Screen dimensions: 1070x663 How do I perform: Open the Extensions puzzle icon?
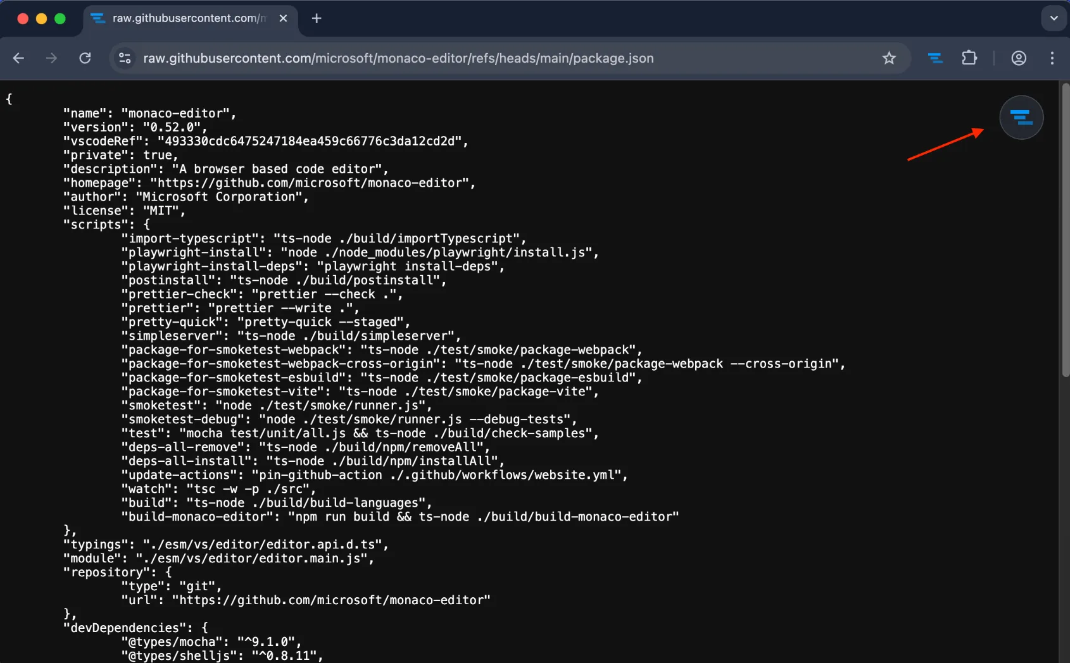(969, 58)
